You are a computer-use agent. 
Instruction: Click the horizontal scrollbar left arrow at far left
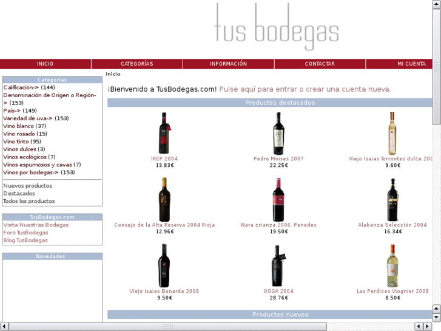(4, 327)
